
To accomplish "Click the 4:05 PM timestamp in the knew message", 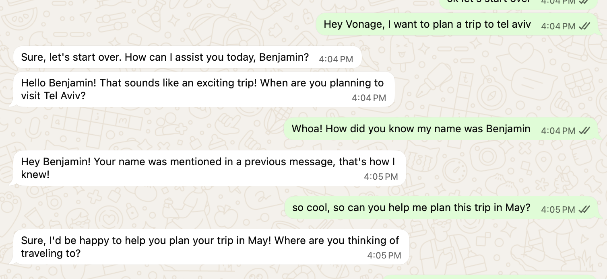I will pos(381,176).
